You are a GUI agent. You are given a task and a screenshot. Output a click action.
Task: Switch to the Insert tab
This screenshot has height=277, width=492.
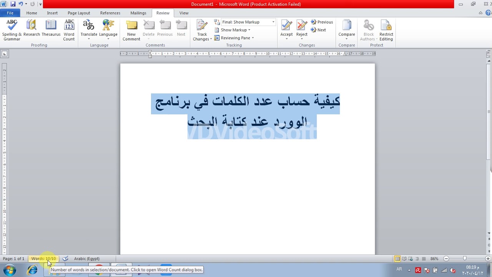coord(52,13)
